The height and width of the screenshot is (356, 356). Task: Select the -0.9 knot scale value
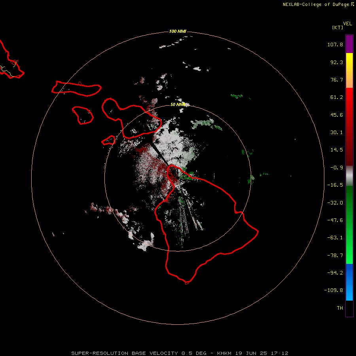[x=337, y=168]
